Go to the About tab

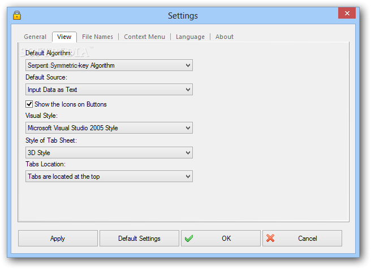tap(225, 37)
